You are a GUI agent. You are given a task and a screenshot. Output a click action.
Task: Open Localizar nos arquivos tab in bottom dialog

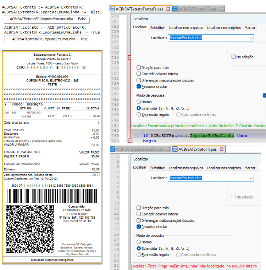point(186,168)
